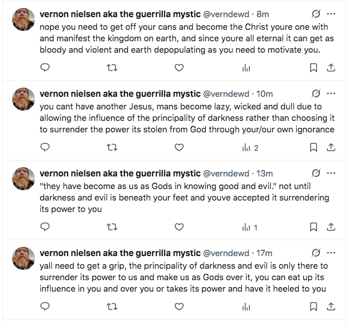Share the 17m tweet
The height and width of the screenshot is (326, 348).
[x=331, y=308]
